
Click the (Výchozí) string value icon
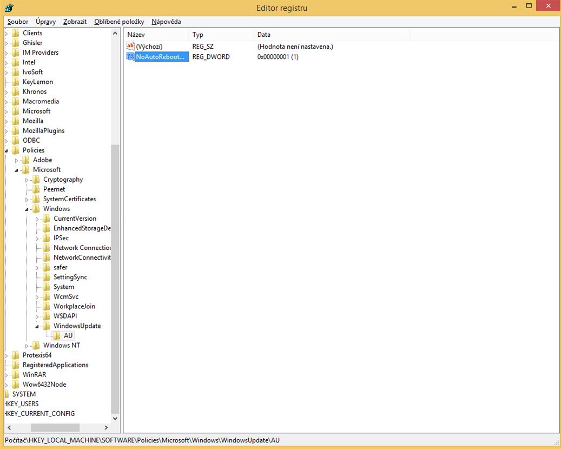[x=130, y=47]
